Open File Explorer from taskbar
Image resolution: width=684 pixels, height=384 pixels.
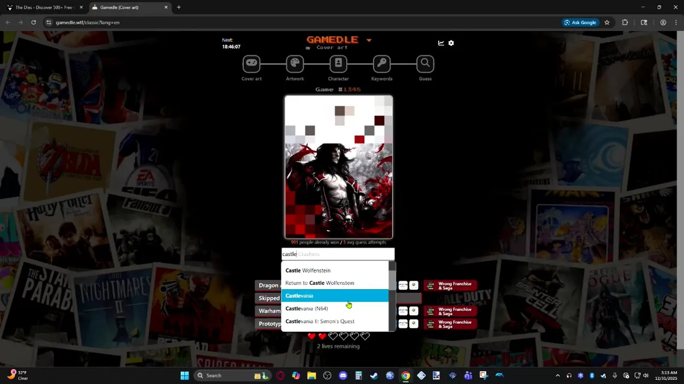312,375
